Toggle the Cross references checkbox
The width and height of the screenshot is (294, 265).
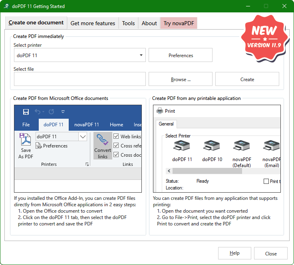click(x=116, y=145)
